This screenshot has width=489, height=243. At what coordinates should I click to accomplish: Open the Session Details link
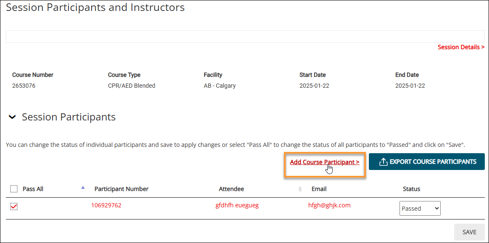461,47
